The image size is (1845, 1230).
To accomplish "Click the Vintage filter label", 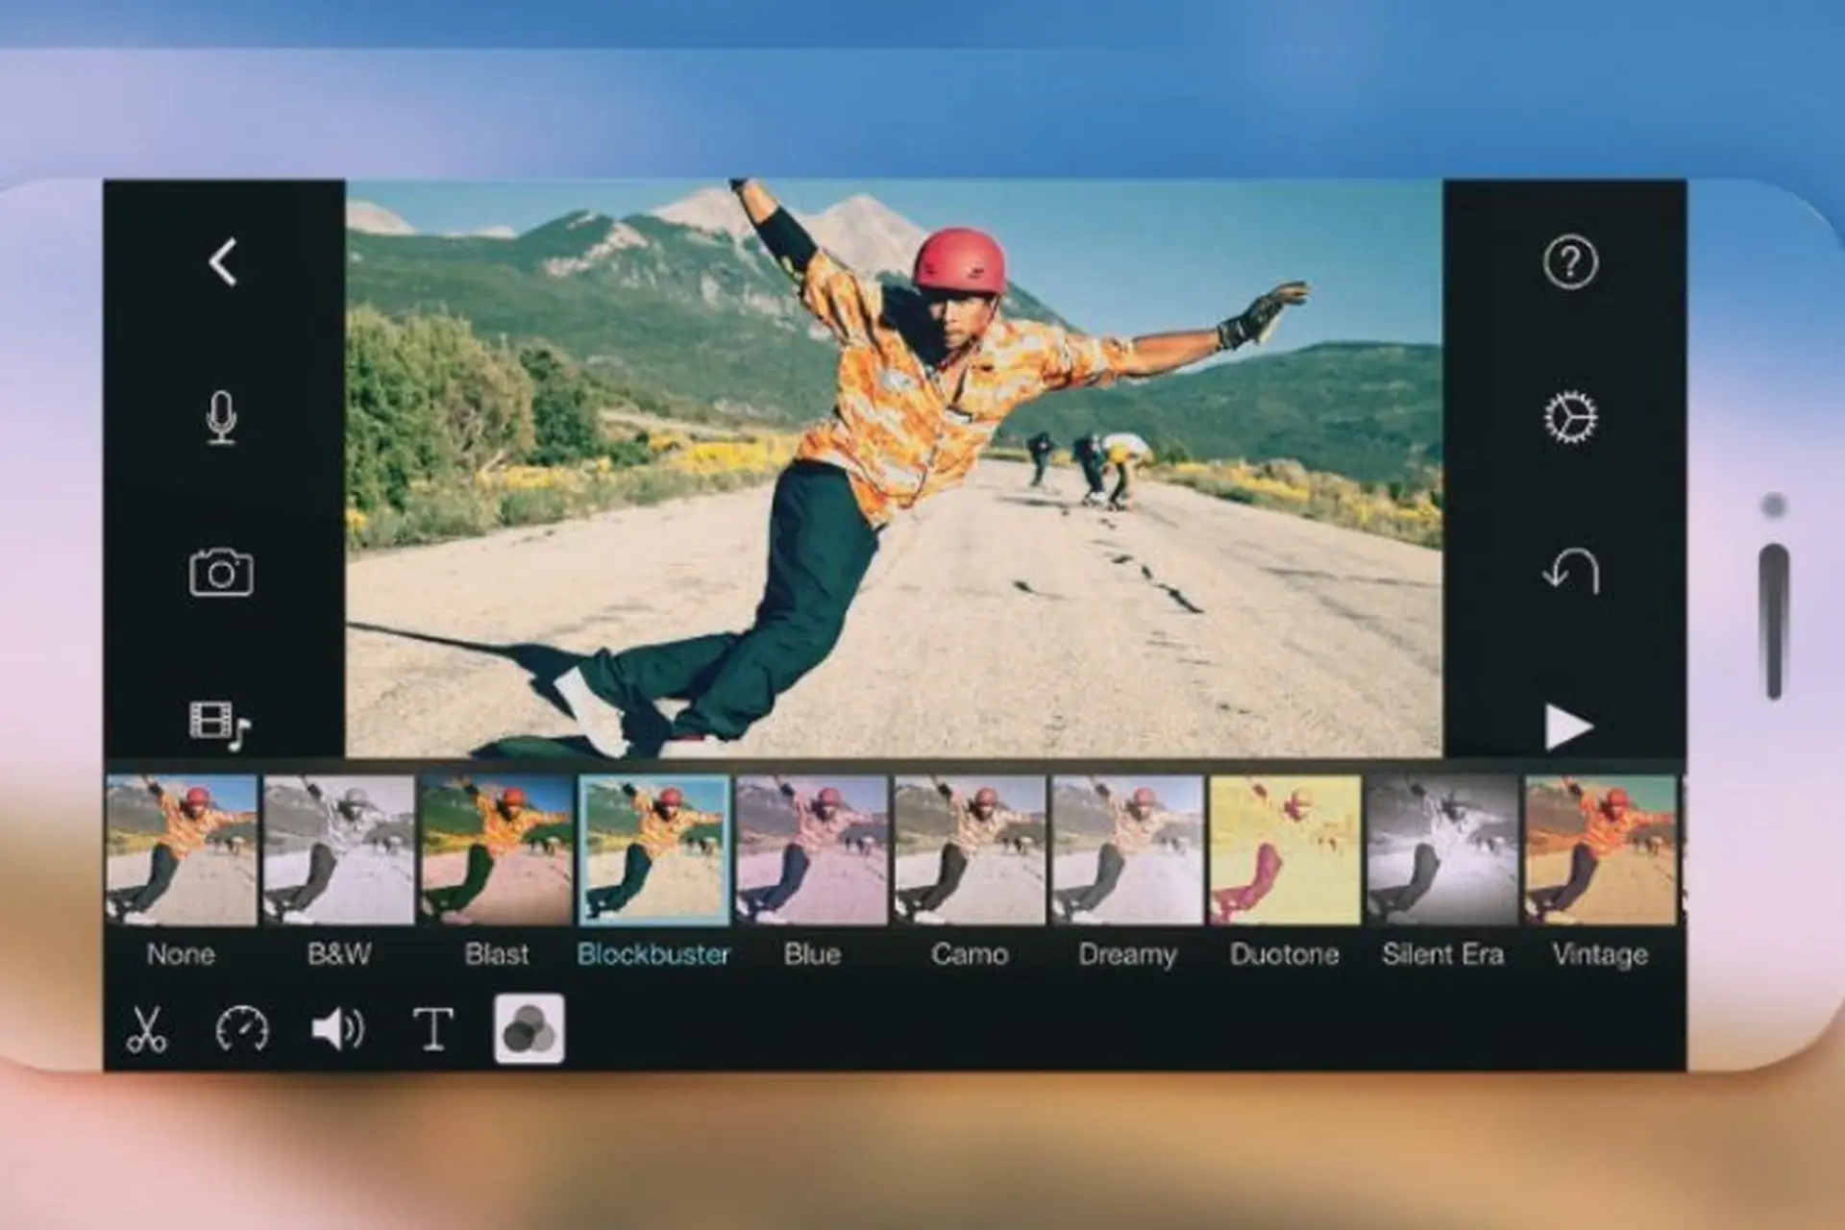I will click(x=1600, y=954).
